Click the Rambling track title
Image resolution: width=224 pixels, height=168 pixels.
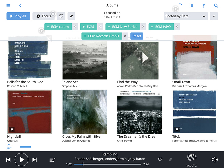pyautogui.click(x=110, y=154)
